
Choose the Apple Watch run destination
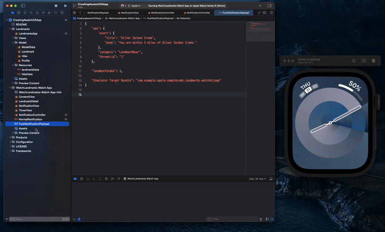point(135,6)
